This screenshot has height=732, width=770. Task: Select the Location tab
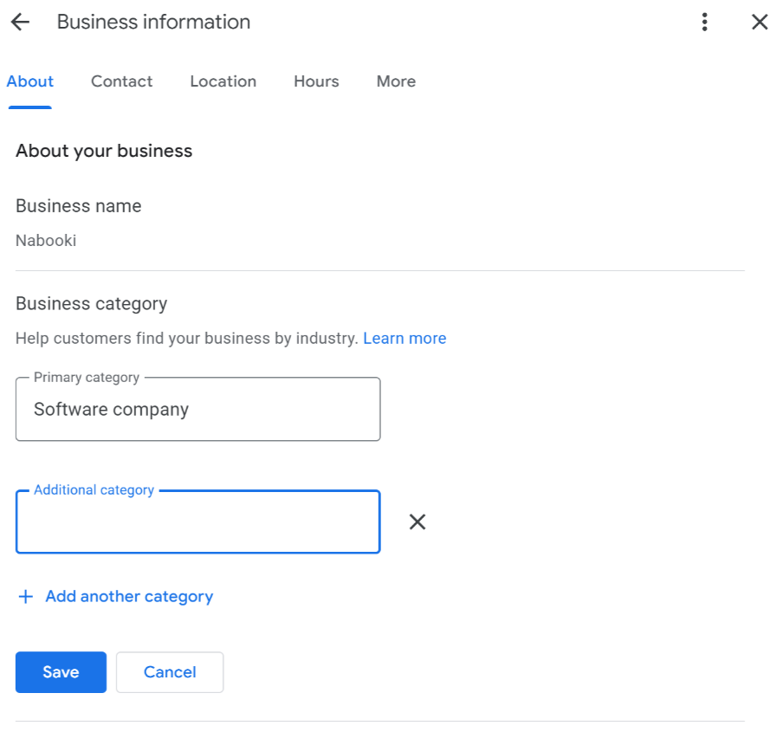[223, 81]
